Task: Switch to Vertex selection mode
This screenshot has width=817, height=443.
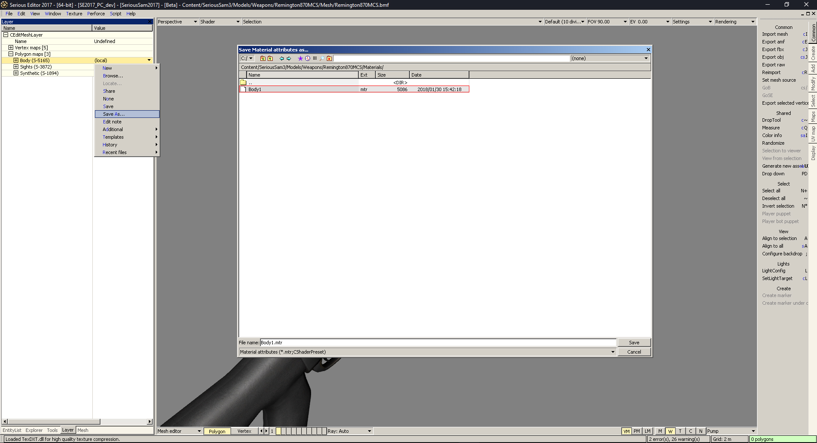Action: tap(244, 431)
